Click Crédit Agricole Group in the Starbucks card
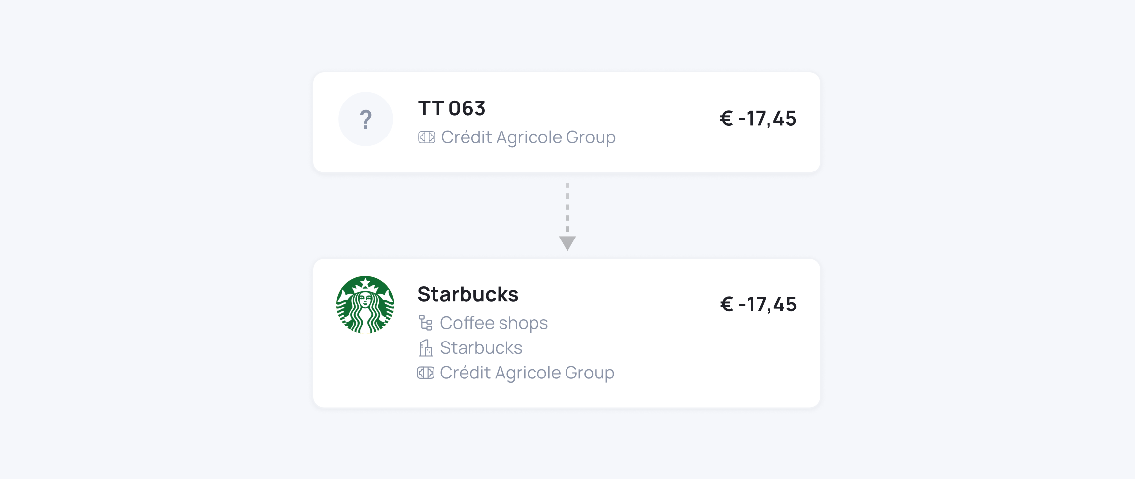The width and height of the screenshot is (1135, 479). [527, 373]
